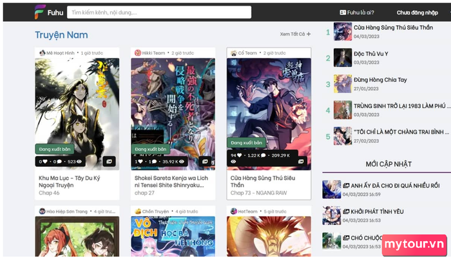This screenshot has width=451, height=261.
Task: Open channel name 'Hikki Team'
Action: coord(153,53)
